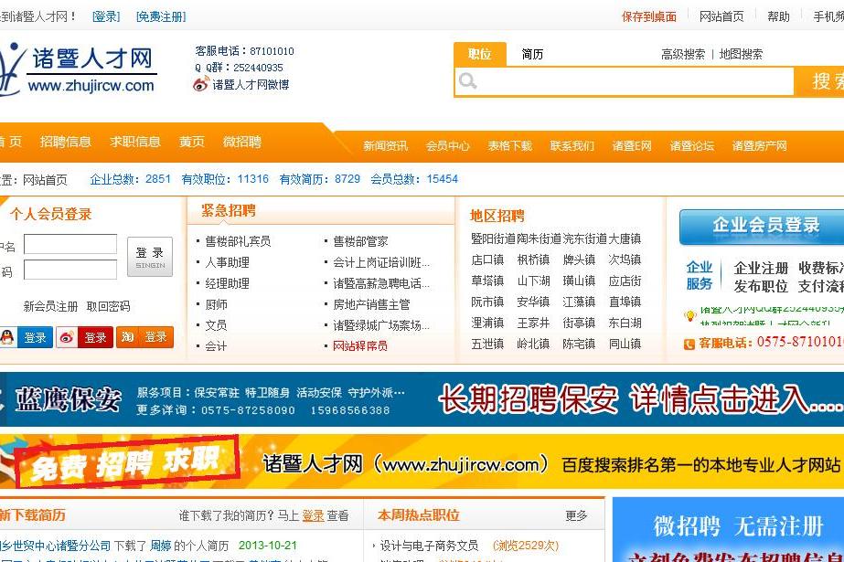This screenshot has height=562, width=844.
Task: Open 微招聘 in the main menu
Action: coord(242,142)
